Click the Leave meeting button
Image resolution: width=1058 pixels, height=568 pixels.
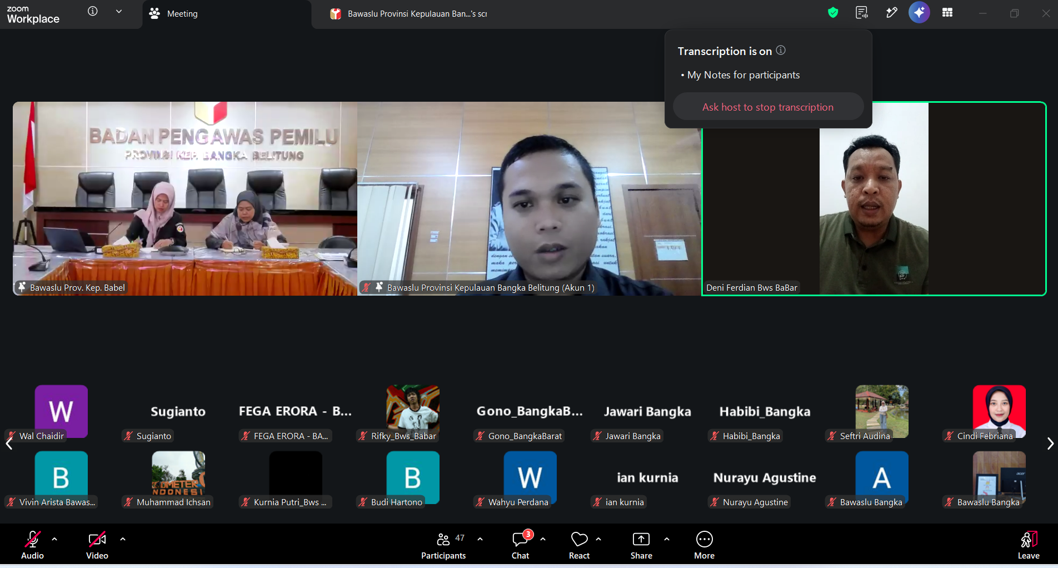click(1029, 545)
